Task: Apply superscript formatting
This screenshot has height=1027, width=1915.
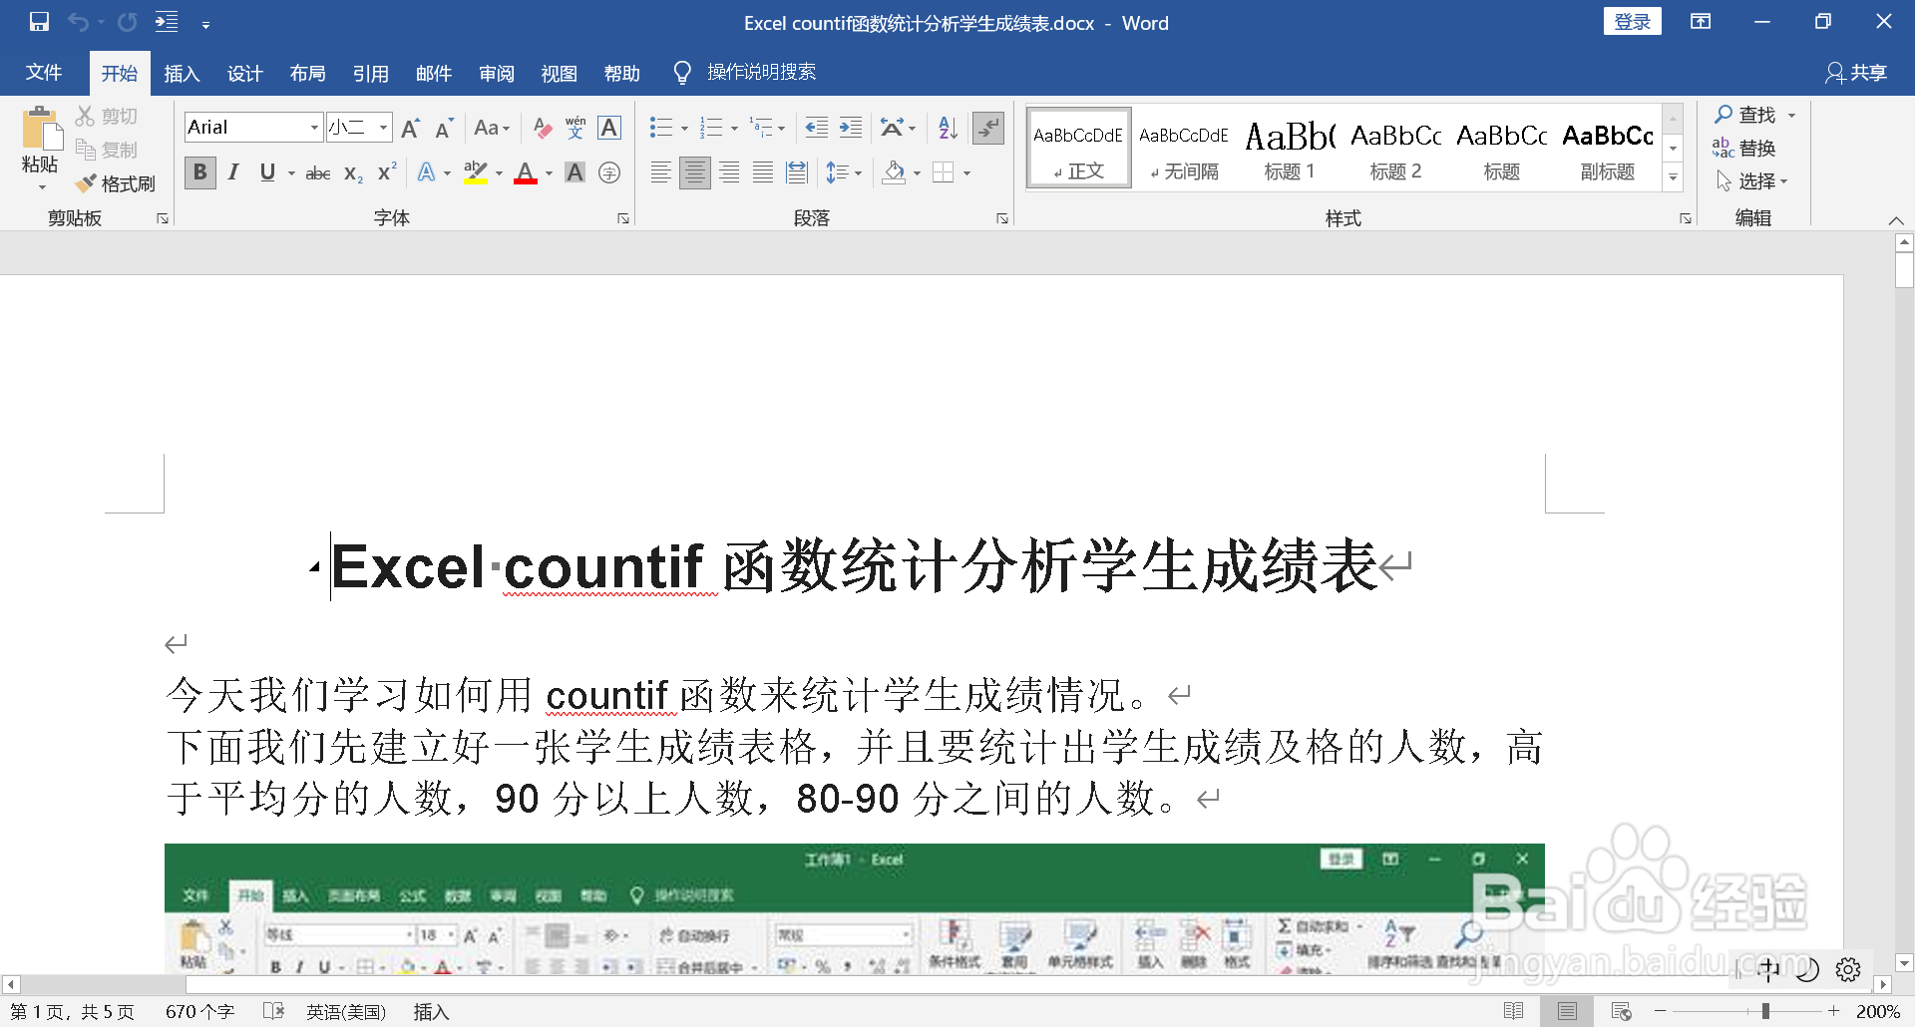Action: 387,172
